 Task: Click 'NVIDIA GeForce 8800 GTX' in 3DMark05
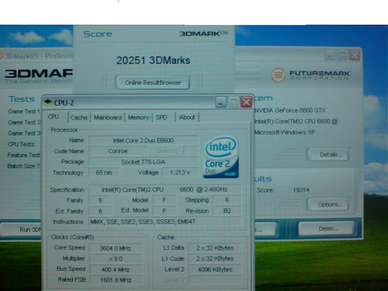click(290, 111)
